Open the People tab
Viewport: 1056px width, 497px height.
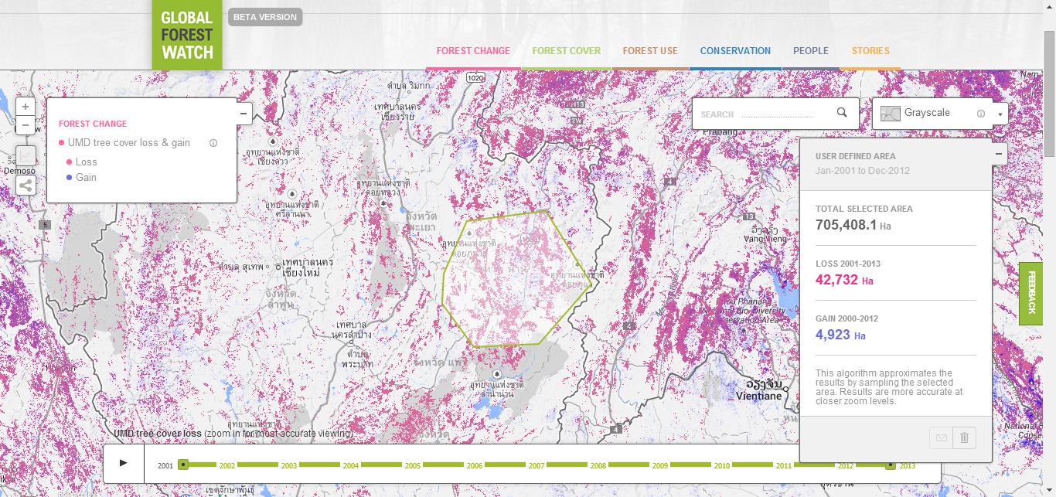(811, 51)
